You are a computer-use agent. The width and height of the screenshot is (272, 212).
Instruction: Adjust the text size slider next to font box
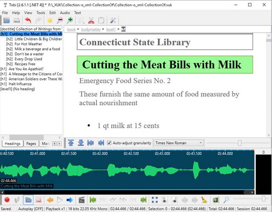pyautogui.click(x=240, y=143)
